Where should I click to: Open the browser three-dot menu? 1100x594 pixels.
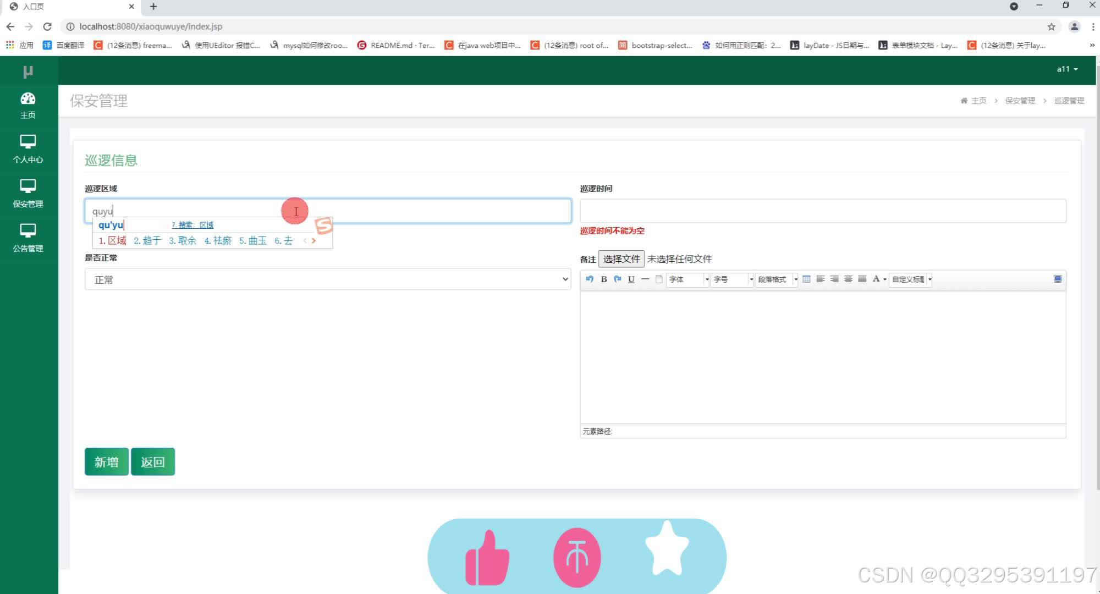click(1093, 26)
